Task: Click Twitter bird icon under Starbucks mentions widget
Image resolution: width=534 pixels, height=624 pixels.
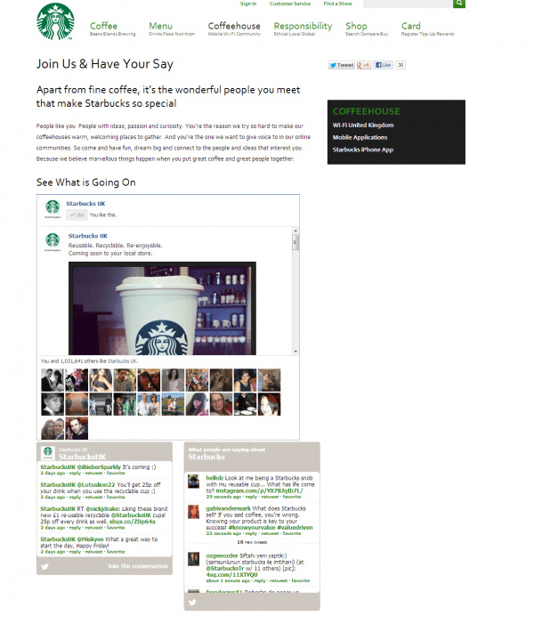Action: (192, 602)
